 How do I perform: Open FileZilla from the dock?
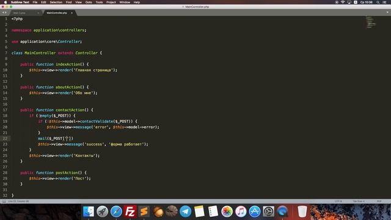tap(130, 211)
